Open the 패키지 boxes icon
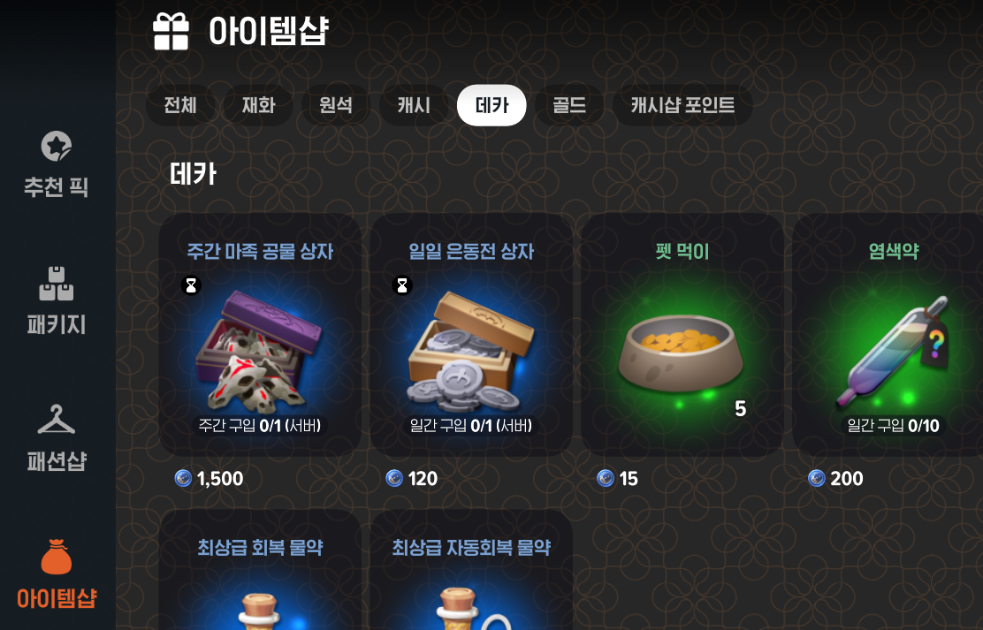This screenshot has height=630, width=983. (x=57, y=284)
